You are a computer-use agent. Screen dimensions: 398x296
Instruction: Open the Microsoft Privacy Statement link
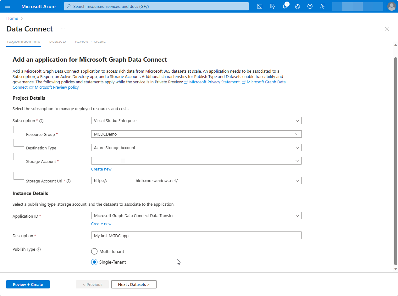coord(214,82)
